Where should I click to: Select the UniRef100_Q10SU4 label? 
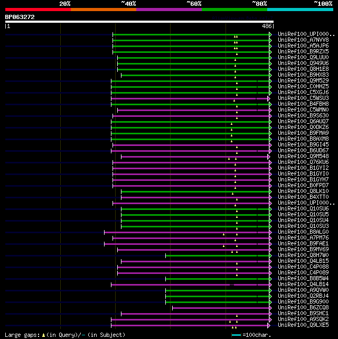click(x=303, y=221)
